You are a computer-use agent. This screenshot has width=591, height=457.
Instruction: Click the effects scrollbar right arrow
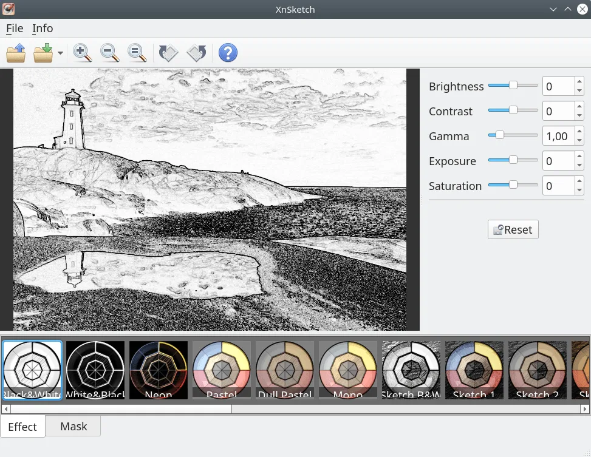click(x=585, y=409)
